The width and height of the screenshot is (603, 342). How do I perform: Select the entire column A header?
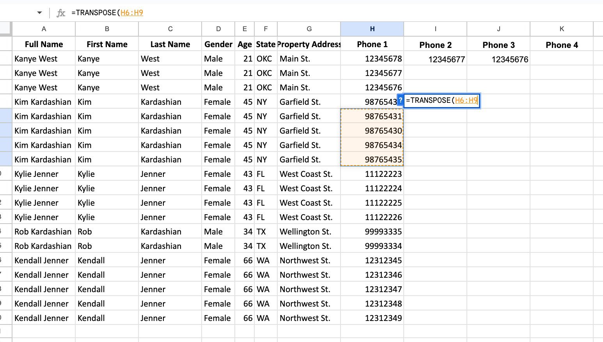(43, 28)
